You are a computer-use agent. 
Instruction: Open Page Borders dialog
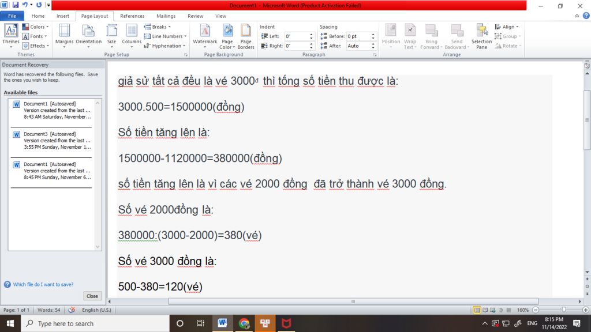click(x=246, y=36)
